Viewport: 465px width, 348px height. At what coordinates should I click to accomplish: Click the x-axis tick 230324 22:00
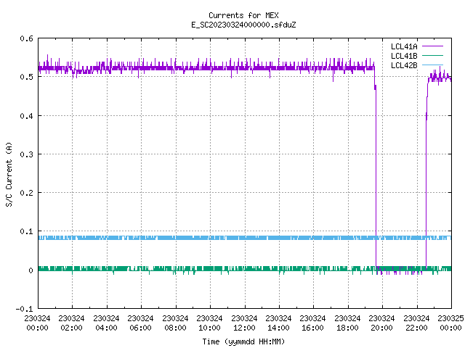pyautogui.click(x=416, y=323)
